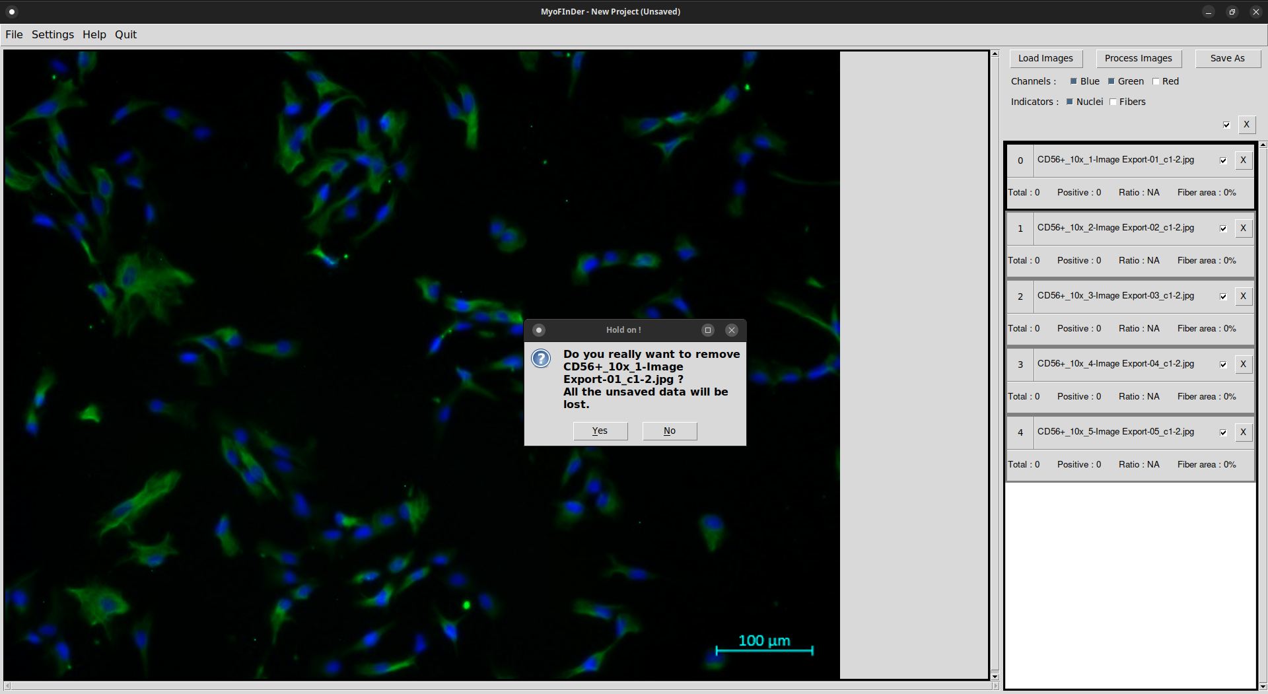Close the MyoFInDer main window
Image resolution: width=1268 pixels, height=694 pixels.
(x=1256, y=11)
